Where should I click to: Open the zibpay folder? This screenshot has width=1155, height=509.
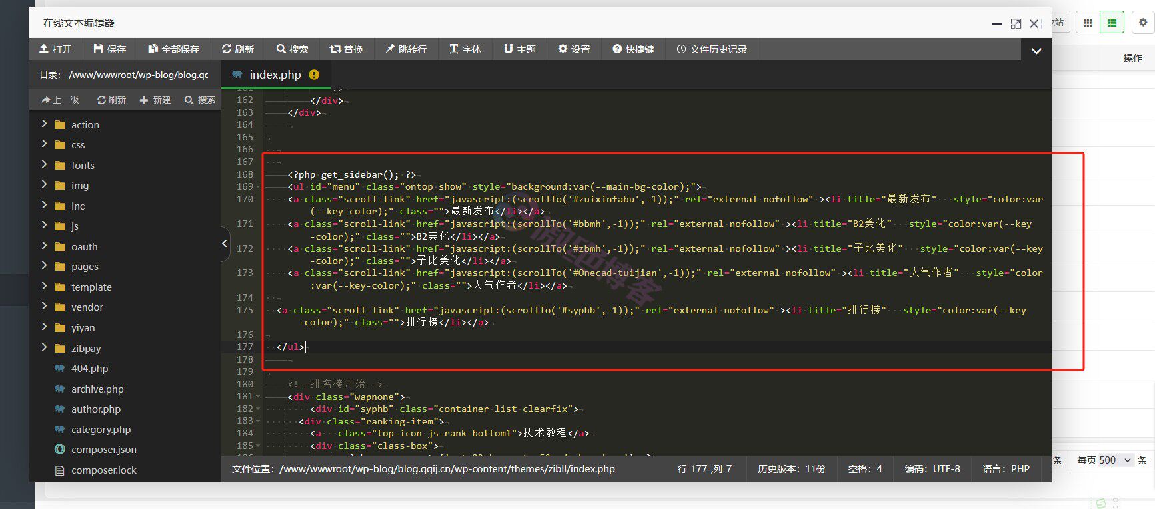pos(86,348)
